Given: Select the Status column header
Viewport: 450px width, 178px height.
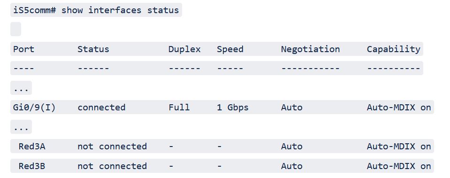Looking at the screenshot, I should click(x=93, y=49).
